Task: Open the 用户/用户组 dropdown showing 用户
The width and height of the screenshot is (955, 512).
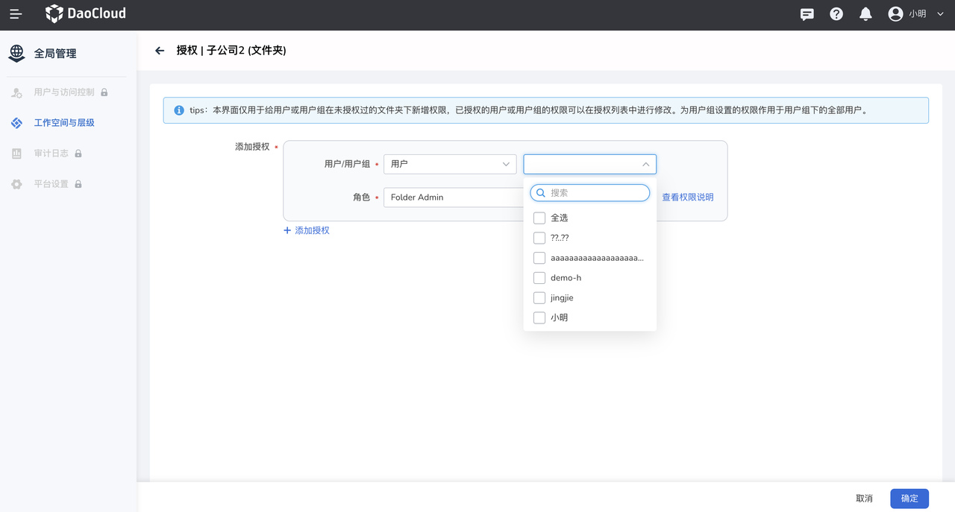Action: point(450,164)
